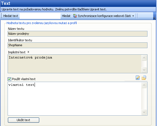Click the small x next to Implicitní text
This screenshot has width=157, height=126.
pos(28,52)
